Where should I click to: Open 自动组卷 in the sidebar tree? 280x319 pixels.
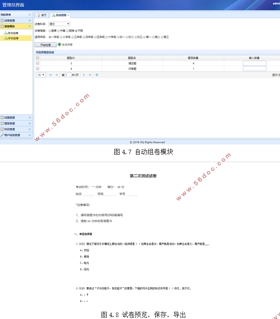click(x=12, y=33)
